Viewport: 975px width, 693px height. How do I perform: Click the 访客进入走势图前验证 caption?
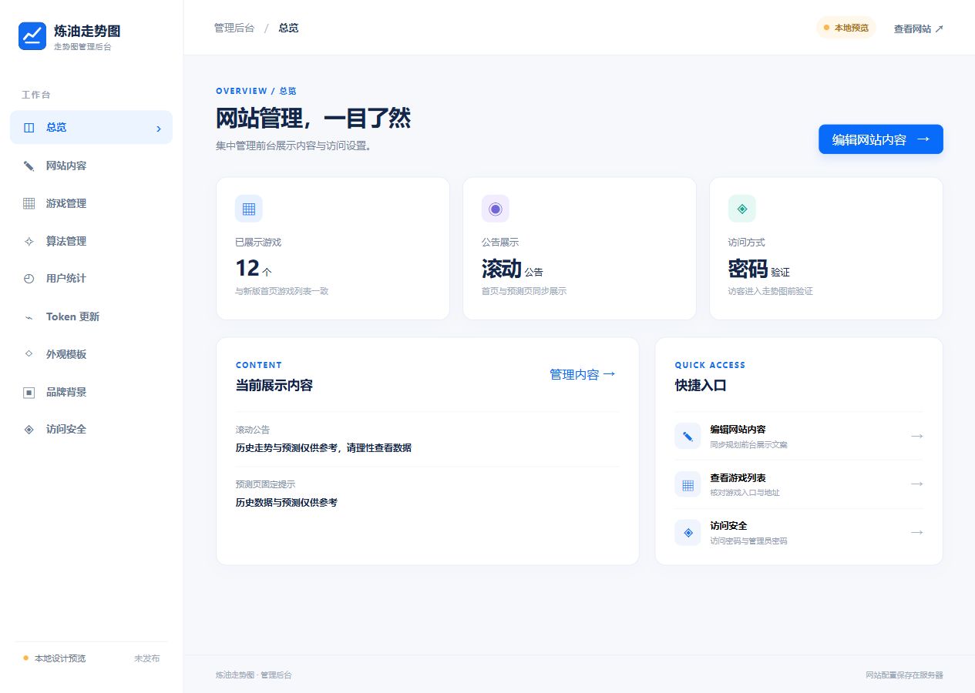point(771,291)
